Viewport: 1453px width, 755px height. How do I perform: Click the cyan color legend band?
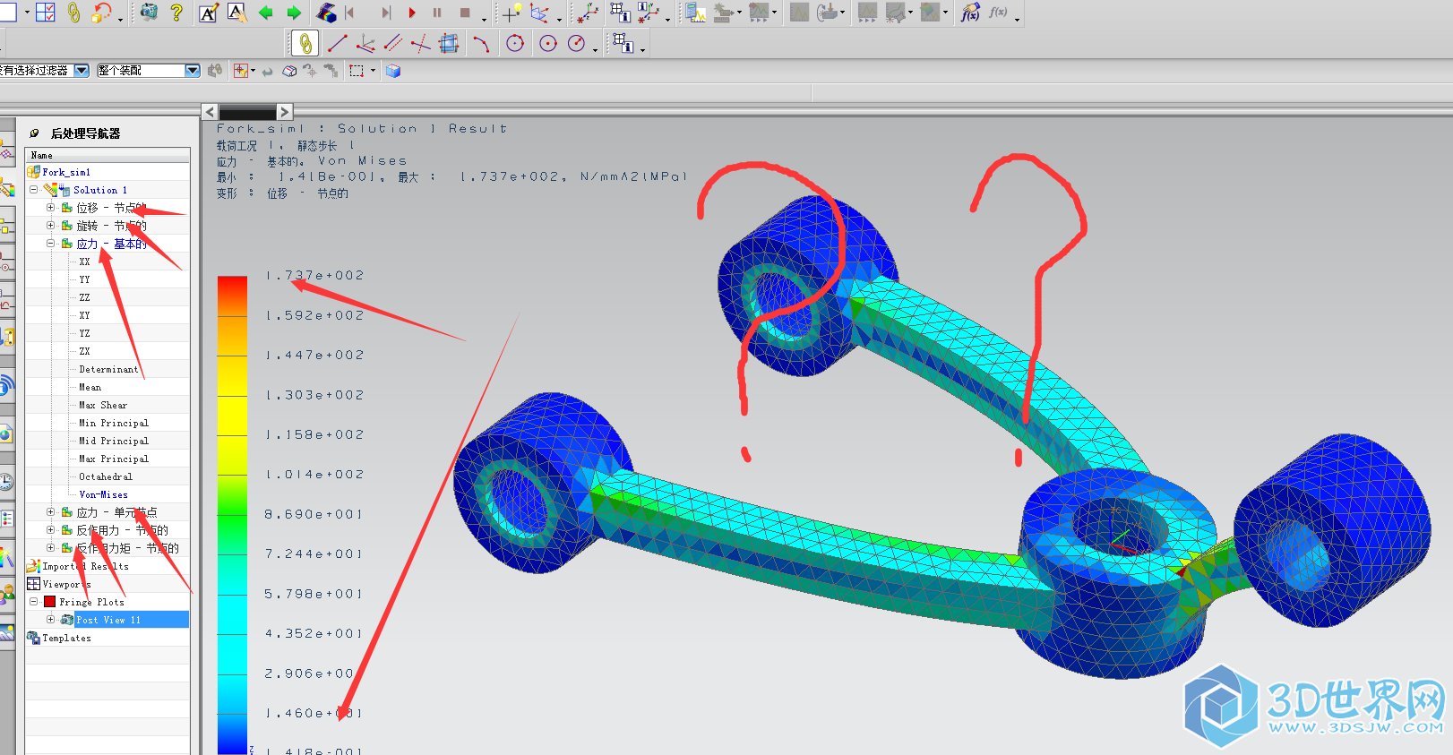click(232, 613)
